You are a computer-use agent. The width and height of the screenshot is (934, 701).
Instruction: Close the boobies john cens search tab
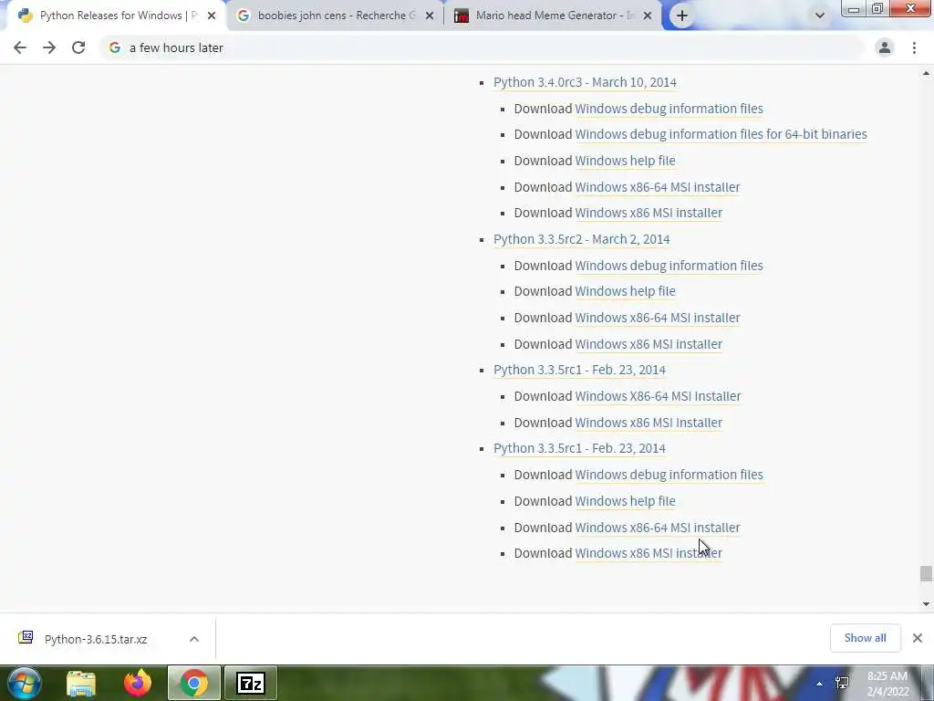pos(430,16)
